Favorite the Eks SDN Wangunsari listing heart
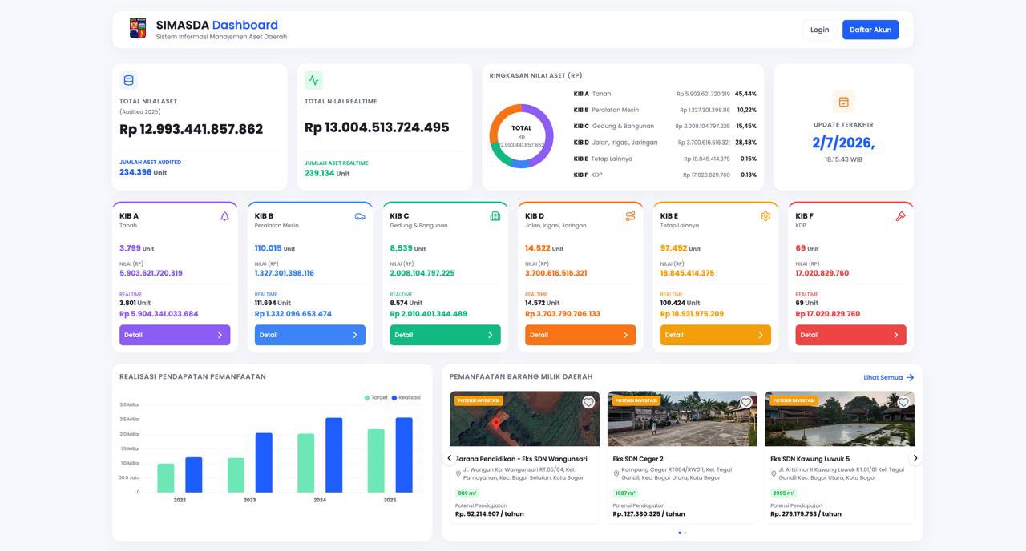Image resolution: width=1026 pixels, height=551 pixels. tap(588, 402)
